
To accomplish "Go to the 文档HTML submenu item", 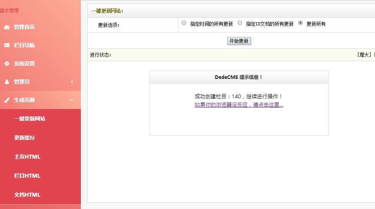I will 27,195.
